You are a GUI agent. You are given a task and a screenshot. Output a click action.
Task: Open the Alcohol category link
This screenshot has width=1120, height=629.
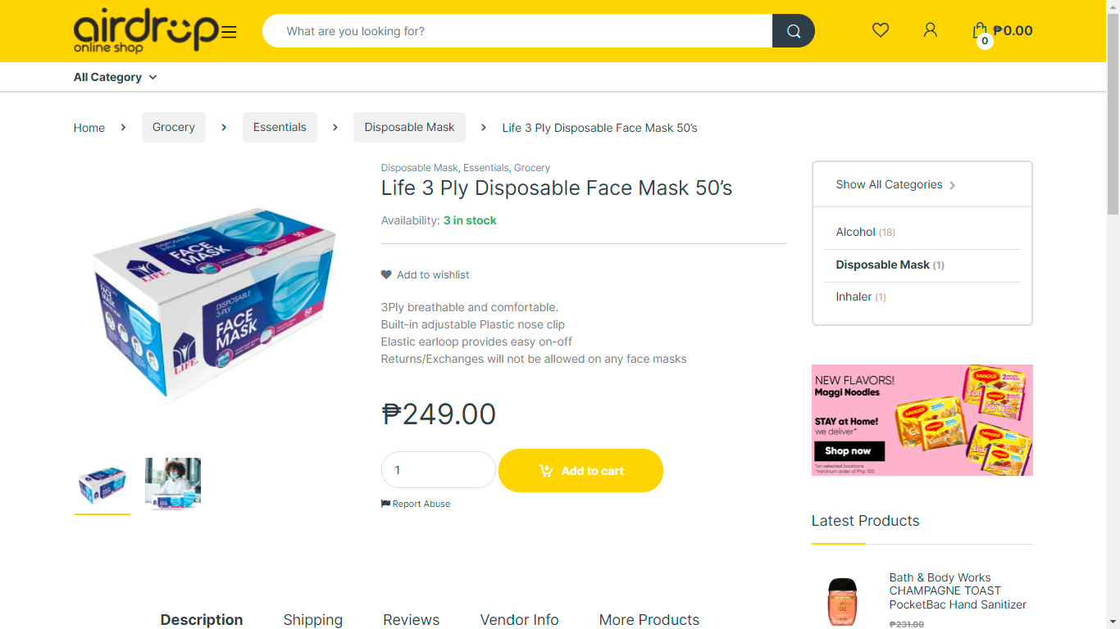855,232
